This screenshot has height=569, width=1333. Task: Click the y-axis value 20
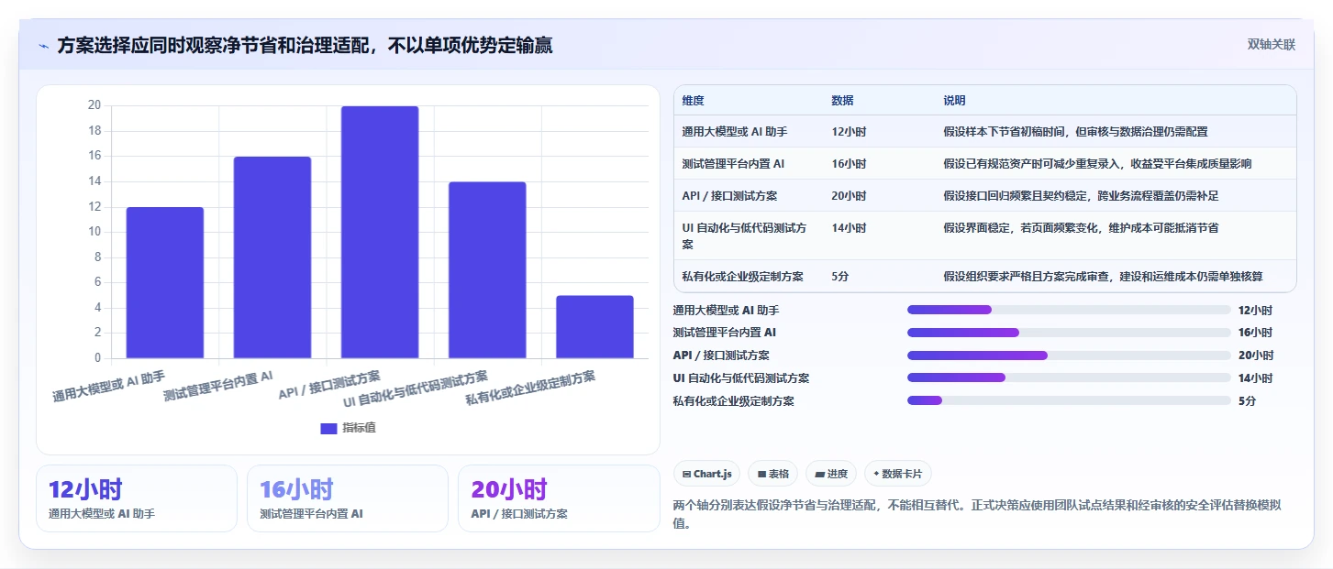point(94,105)
